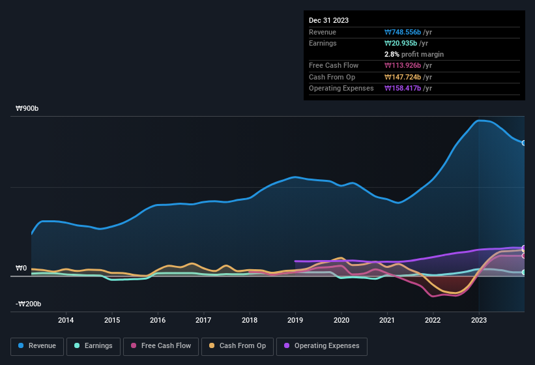Click the teal Earnings end-point marker
Screen dimensions: 535x365
[x=524, y=272]
